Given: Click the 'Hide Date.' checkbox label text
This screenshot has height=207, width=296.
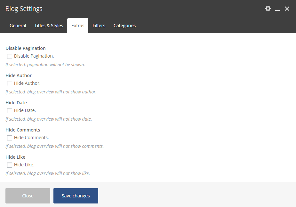Looking at the screenshot, I should 25,110.
